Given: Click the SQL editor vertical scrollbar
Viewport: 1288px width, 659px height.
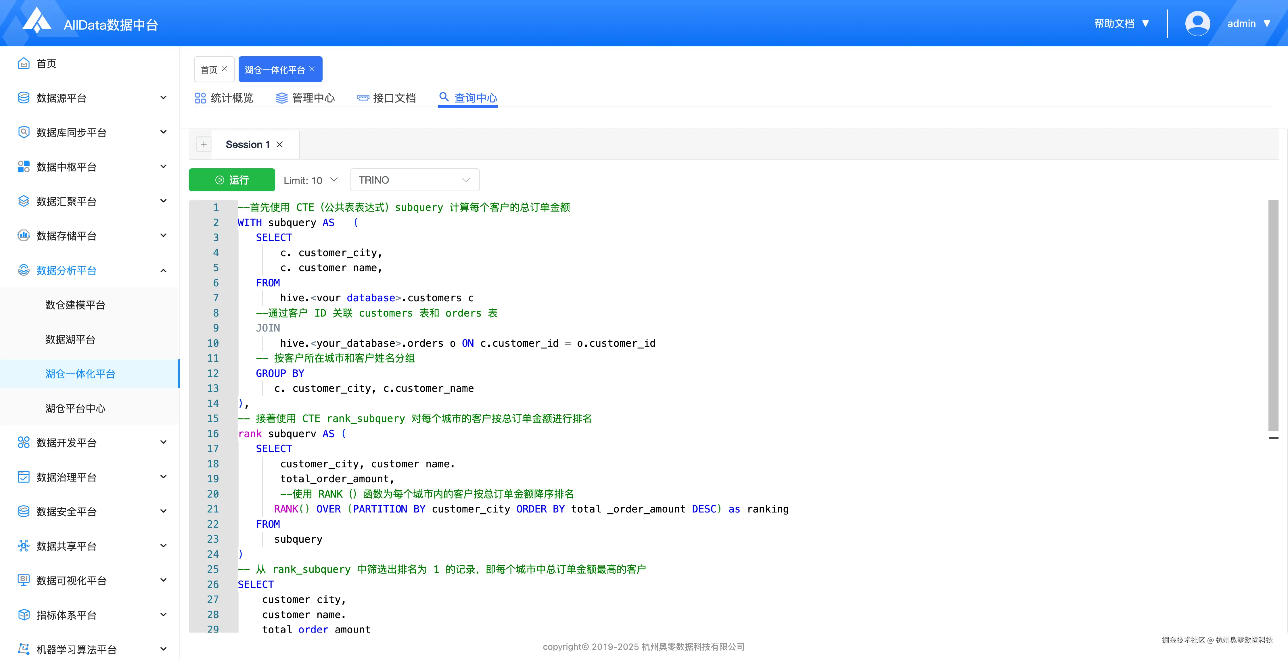Looking at the screenshot, I should [1273, 315].
